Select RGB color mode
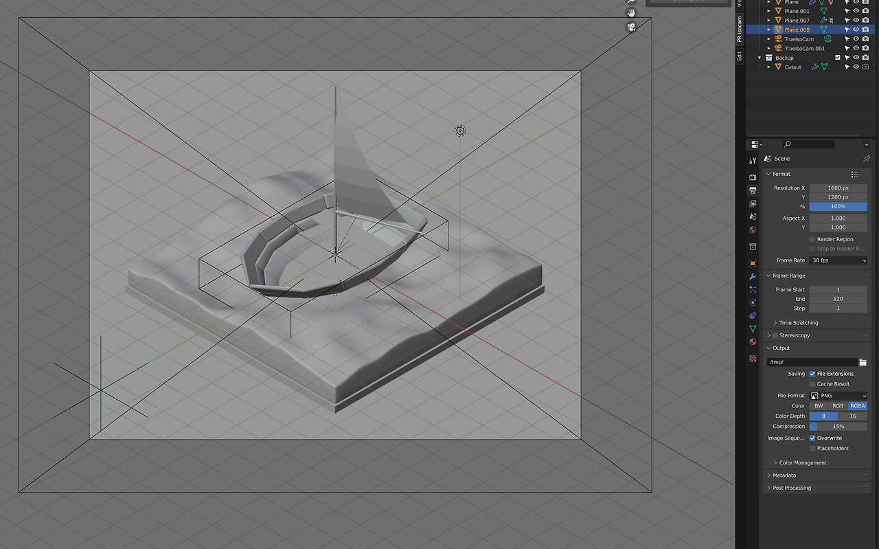Image resolution: width=879 pixels, height=549 pixels. click(838, 406)
